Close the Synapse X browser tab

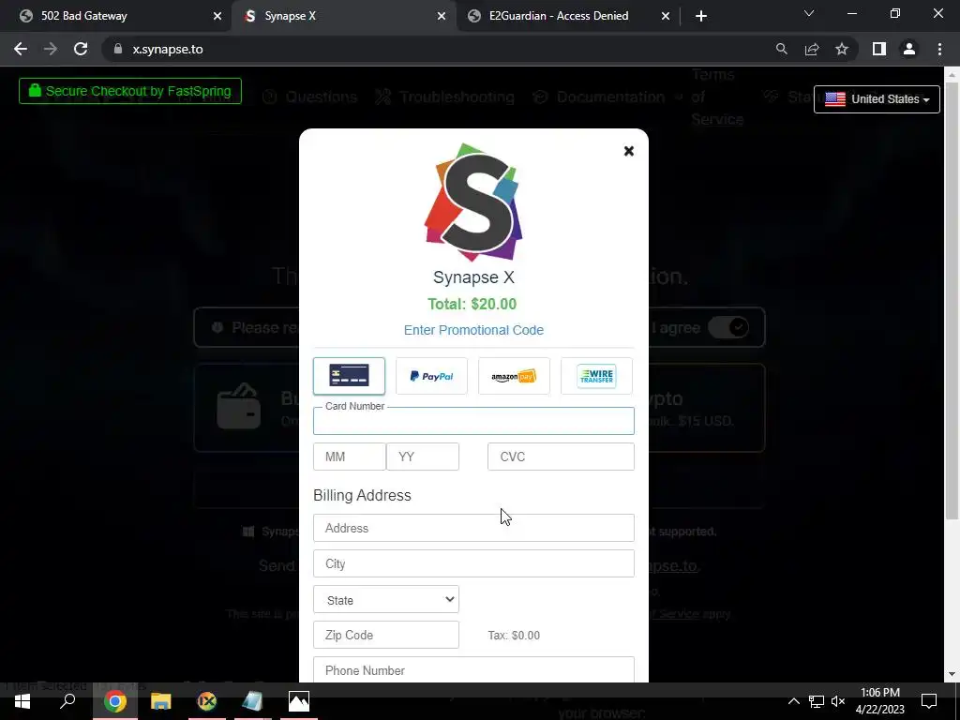[x=442, y=17]
